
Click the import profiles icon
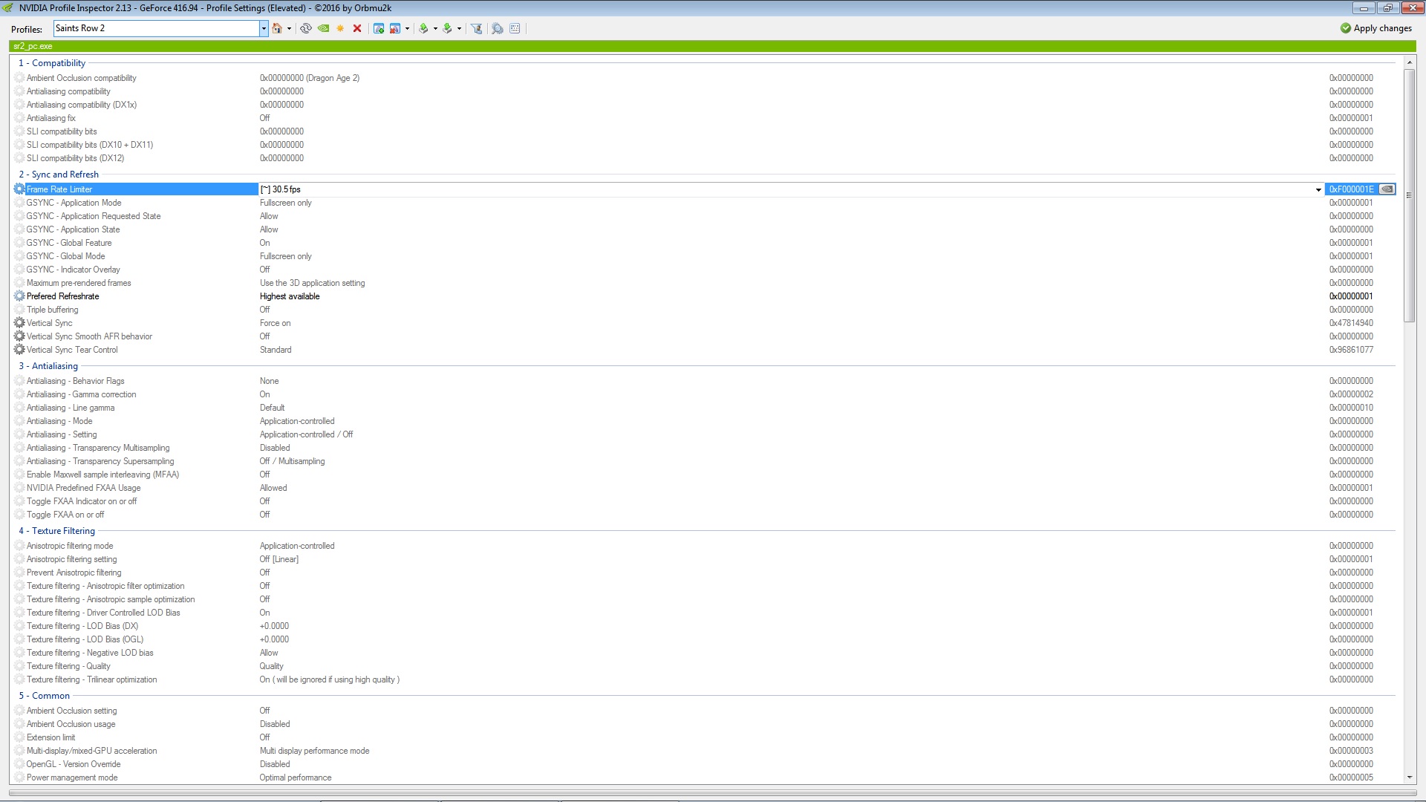tap(447, 28)
